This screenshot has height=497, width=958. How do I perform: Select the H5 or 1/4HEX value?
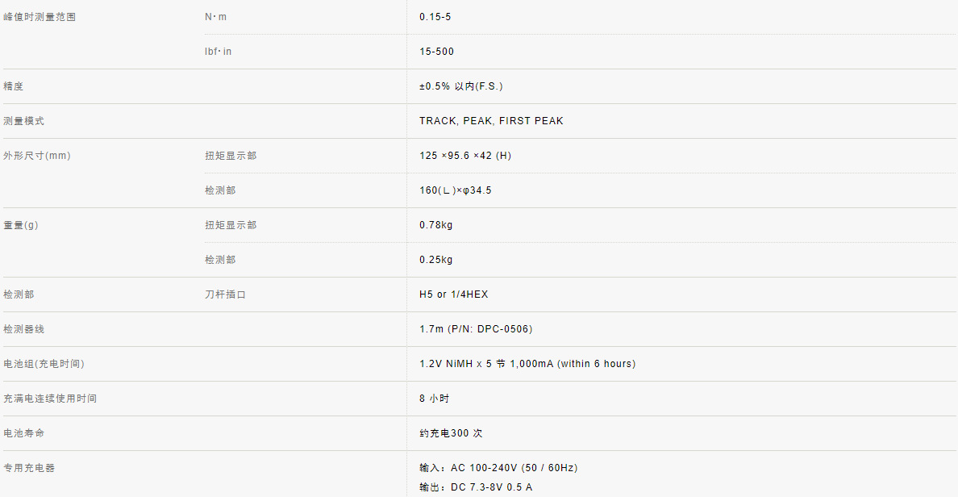[x=453, y=294]
